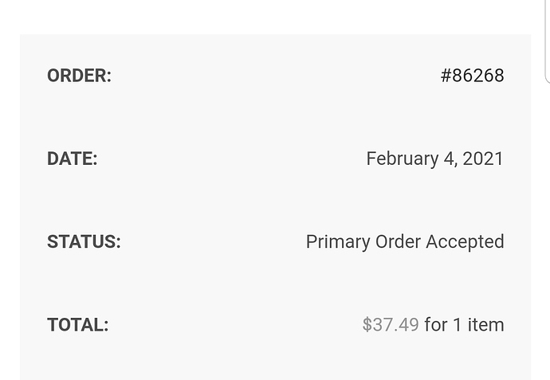Tap the STATUS: label

click(x=84, y=241)
